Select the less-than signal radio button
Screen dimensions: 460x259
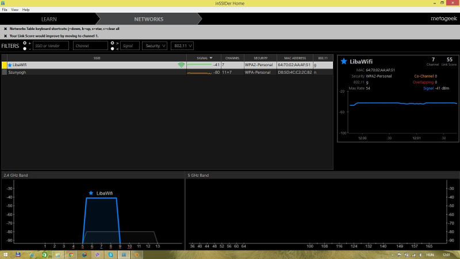coord(112,49)
